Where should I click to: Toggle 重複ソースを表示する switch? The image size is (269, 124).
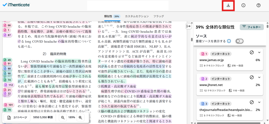239,41
